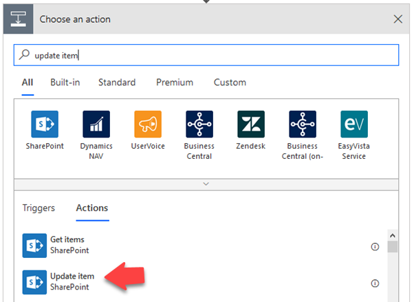Switch to the Triggers tab
This screenshot has width=414, height=302.
39,208
